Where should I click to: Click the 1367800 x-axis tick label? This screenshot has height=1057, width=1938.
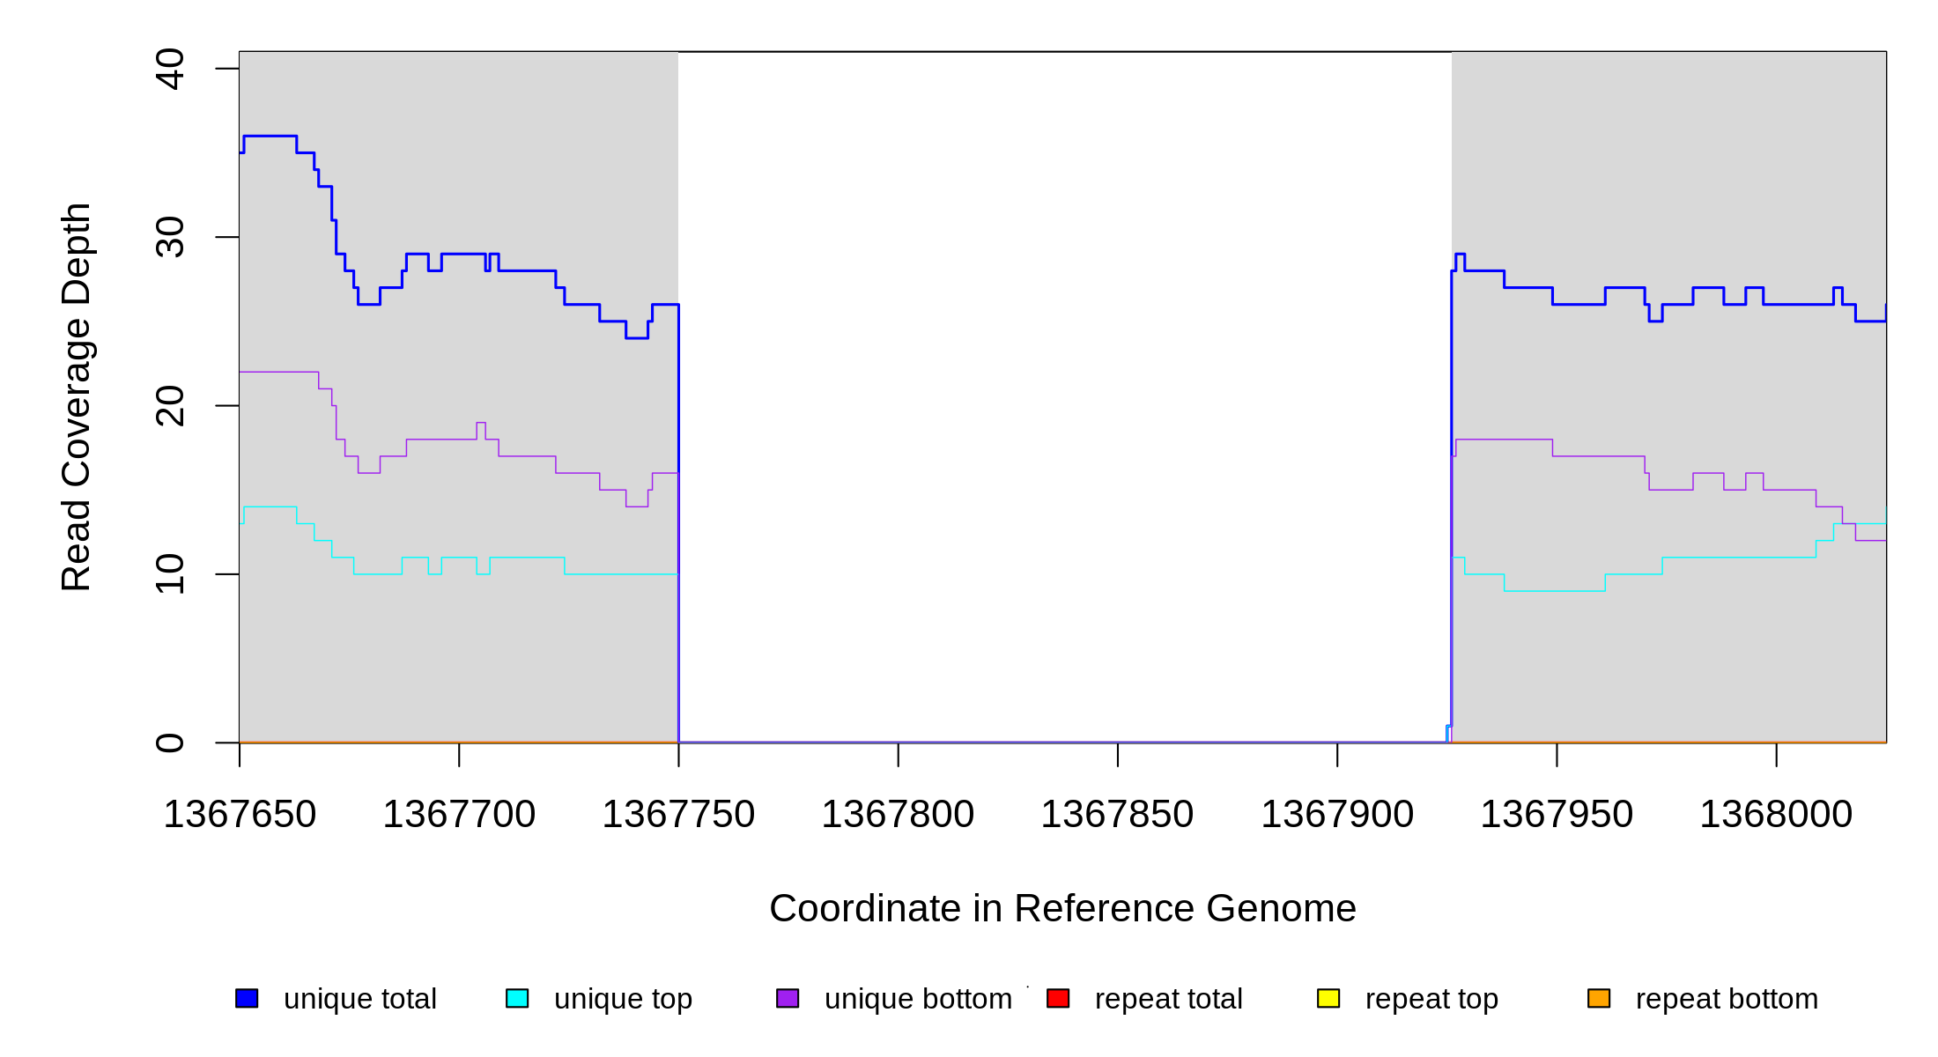[x=898, y=814]
